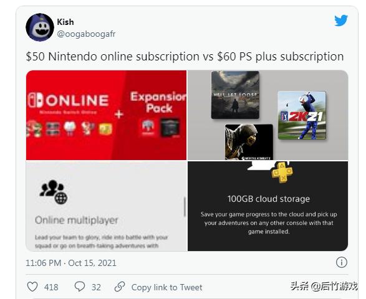Open the tweet info circle icon
This screenshot has width=366, height=299.
point(342,263)
